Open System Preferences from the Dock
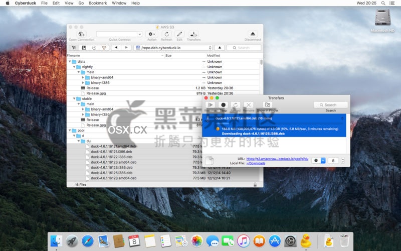This screenshot has height=251, width=401. (290, 241)
